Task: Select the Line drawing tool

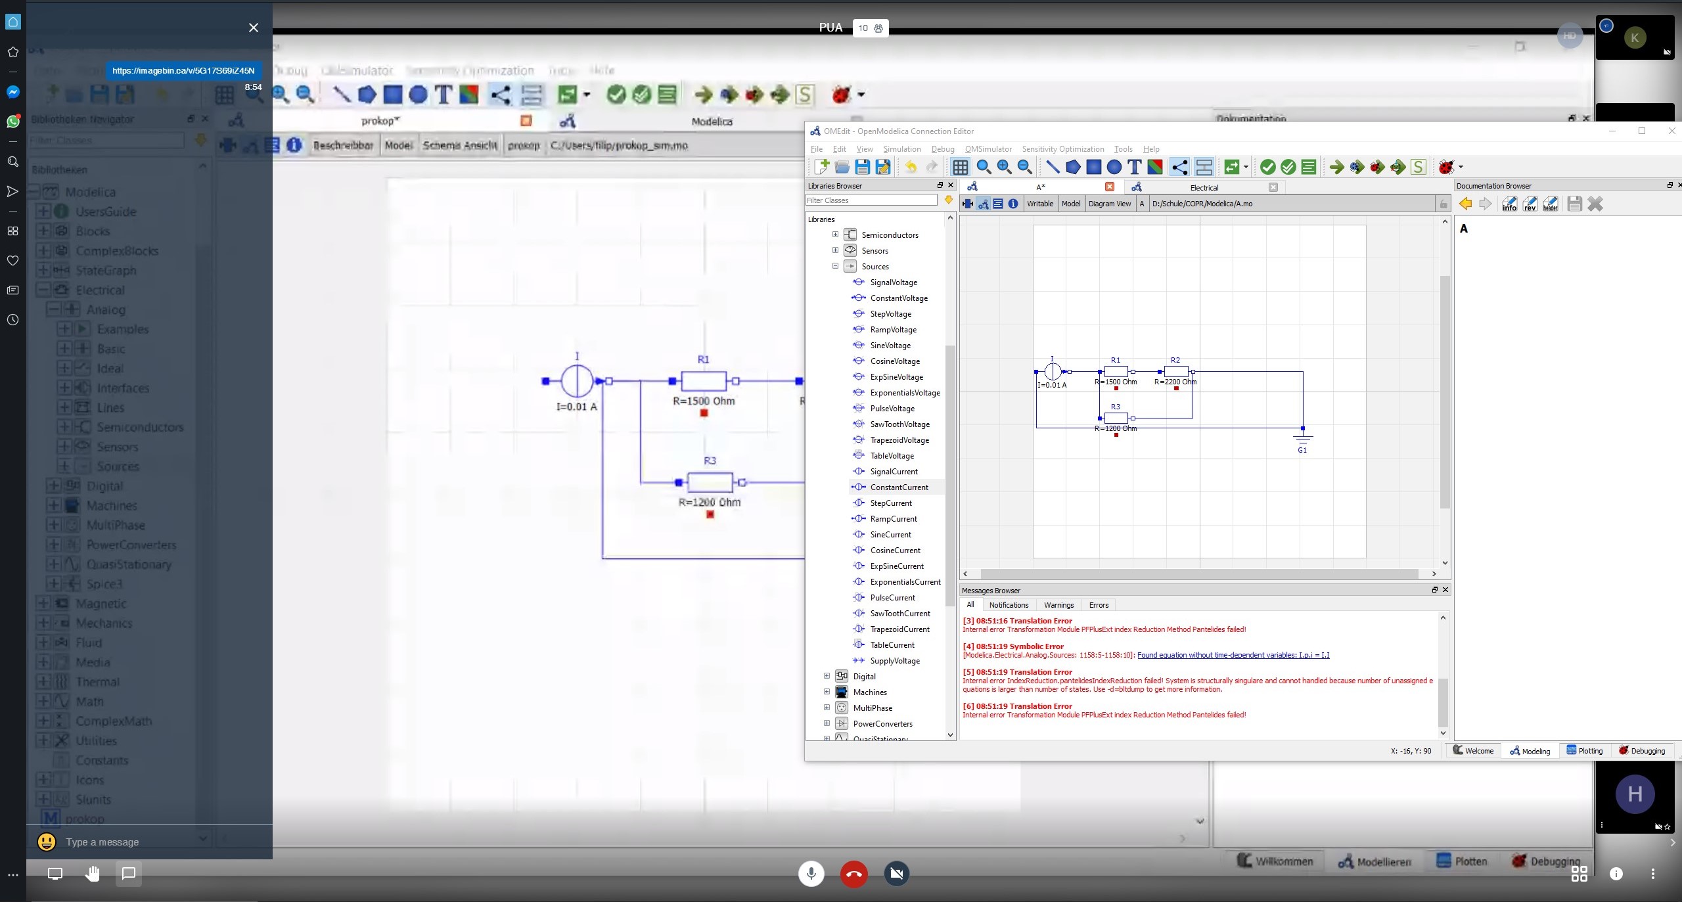Action: click(x=1053, y=167)
